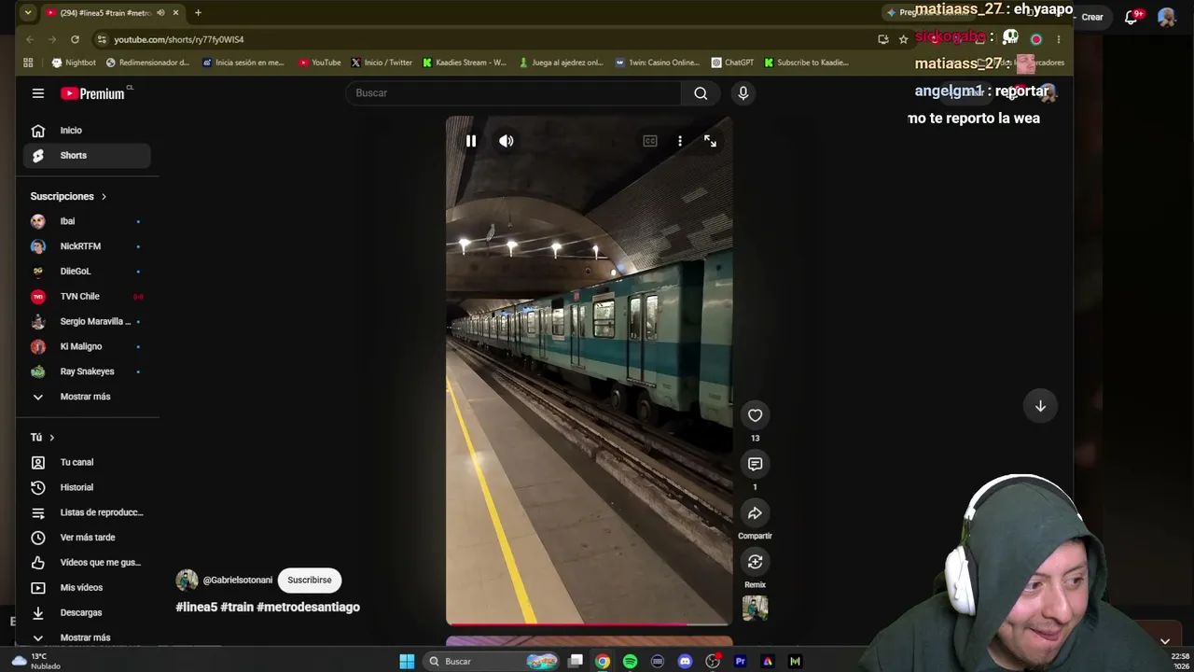Mute the Shorts video volume
The height and width of the screenshot is (672, 1194).
507,141
